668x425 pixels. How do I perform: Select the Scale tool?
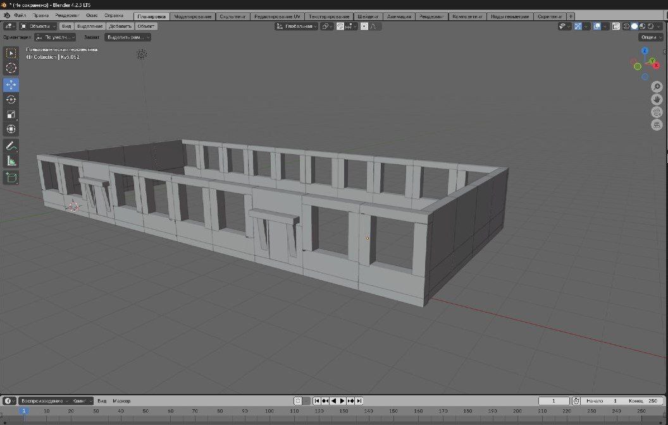[x=11, y=114]
